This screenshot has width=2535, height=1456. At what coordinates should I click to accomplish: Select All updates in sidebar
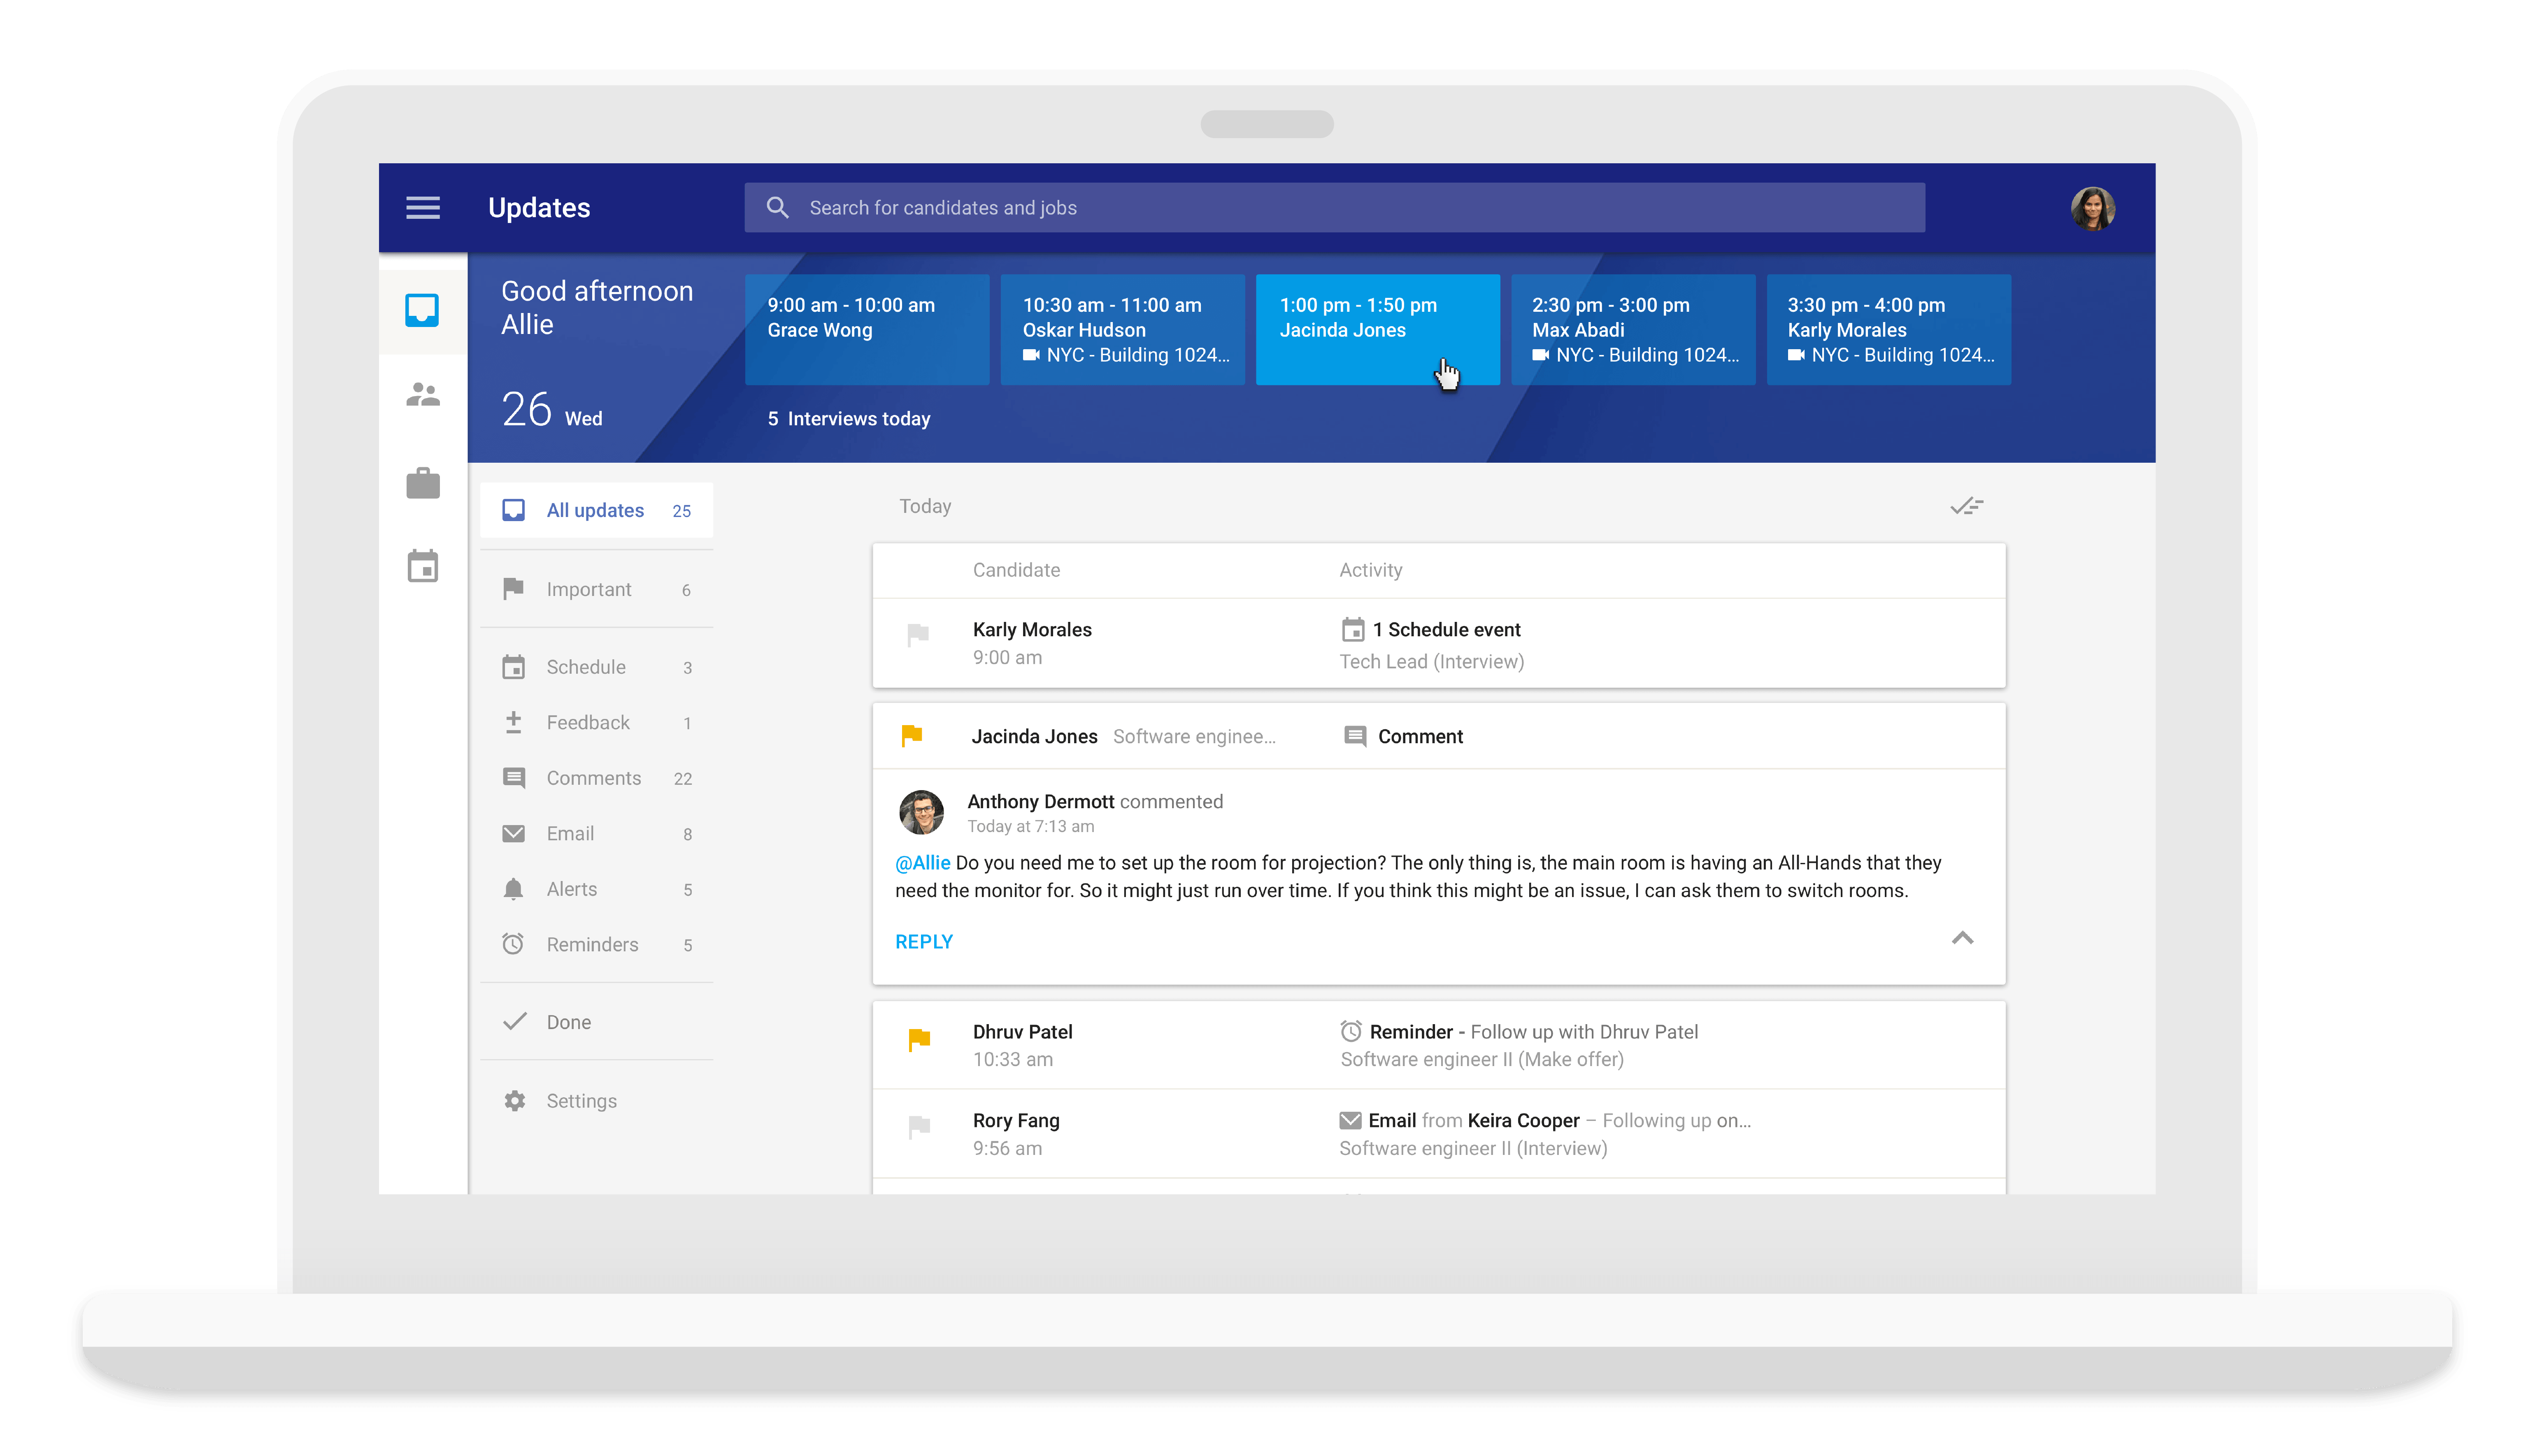click(596, 511)
